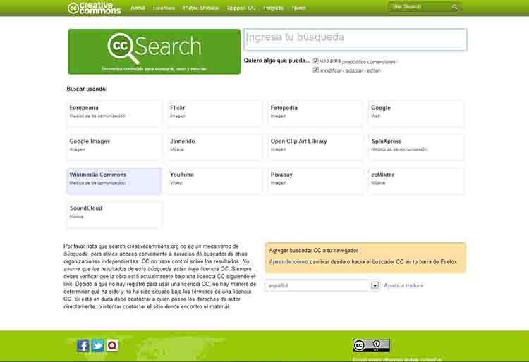Select SpinXpress search source
The width and height of the screenshot is (529, 362).
point(416,147)
